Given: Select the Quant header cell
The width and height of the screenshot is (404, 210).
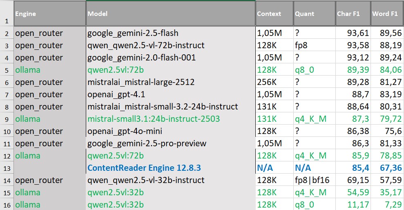Looking at the screenshot, I should [314, 14].
